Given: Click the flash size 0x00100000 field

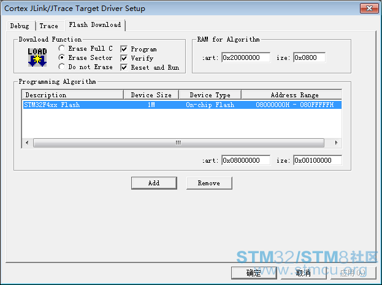Looking at the screenshot, I should (x=317, y=160).
